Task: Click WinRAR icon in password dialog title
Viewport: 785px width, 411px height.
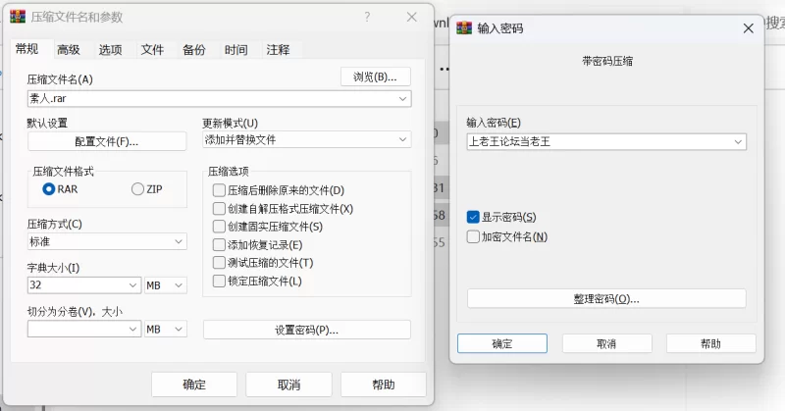Action: pyautogui.click(x=464, y=28)
